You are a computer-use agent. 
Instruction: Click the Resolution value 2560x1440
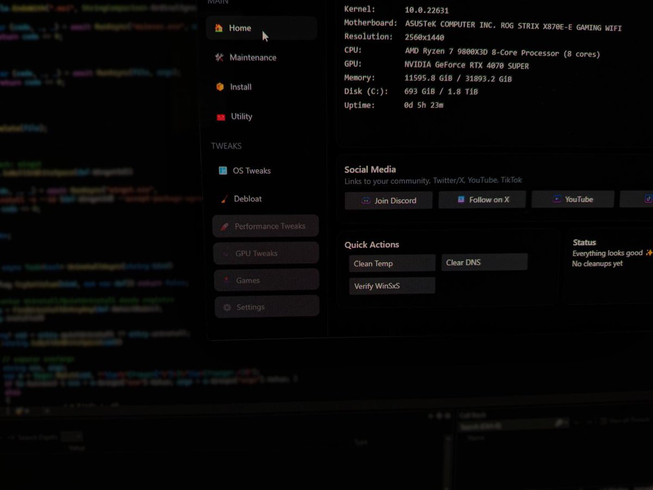(x=424, y=38)
